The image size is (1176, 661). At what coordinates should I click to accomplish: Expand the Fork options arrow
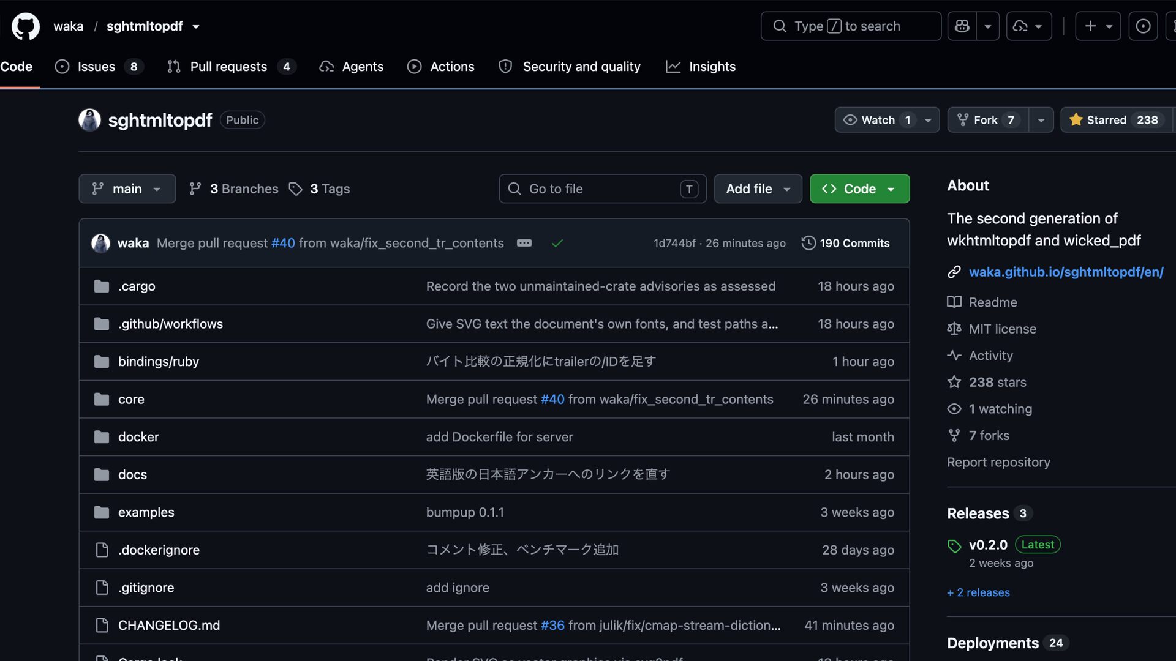1041,120
